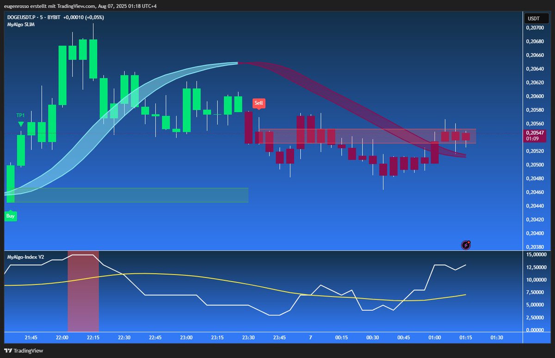Screen dimensions: 555x358
Task: Click the 7,50000 index scale value
Action: tap(536, 292)
